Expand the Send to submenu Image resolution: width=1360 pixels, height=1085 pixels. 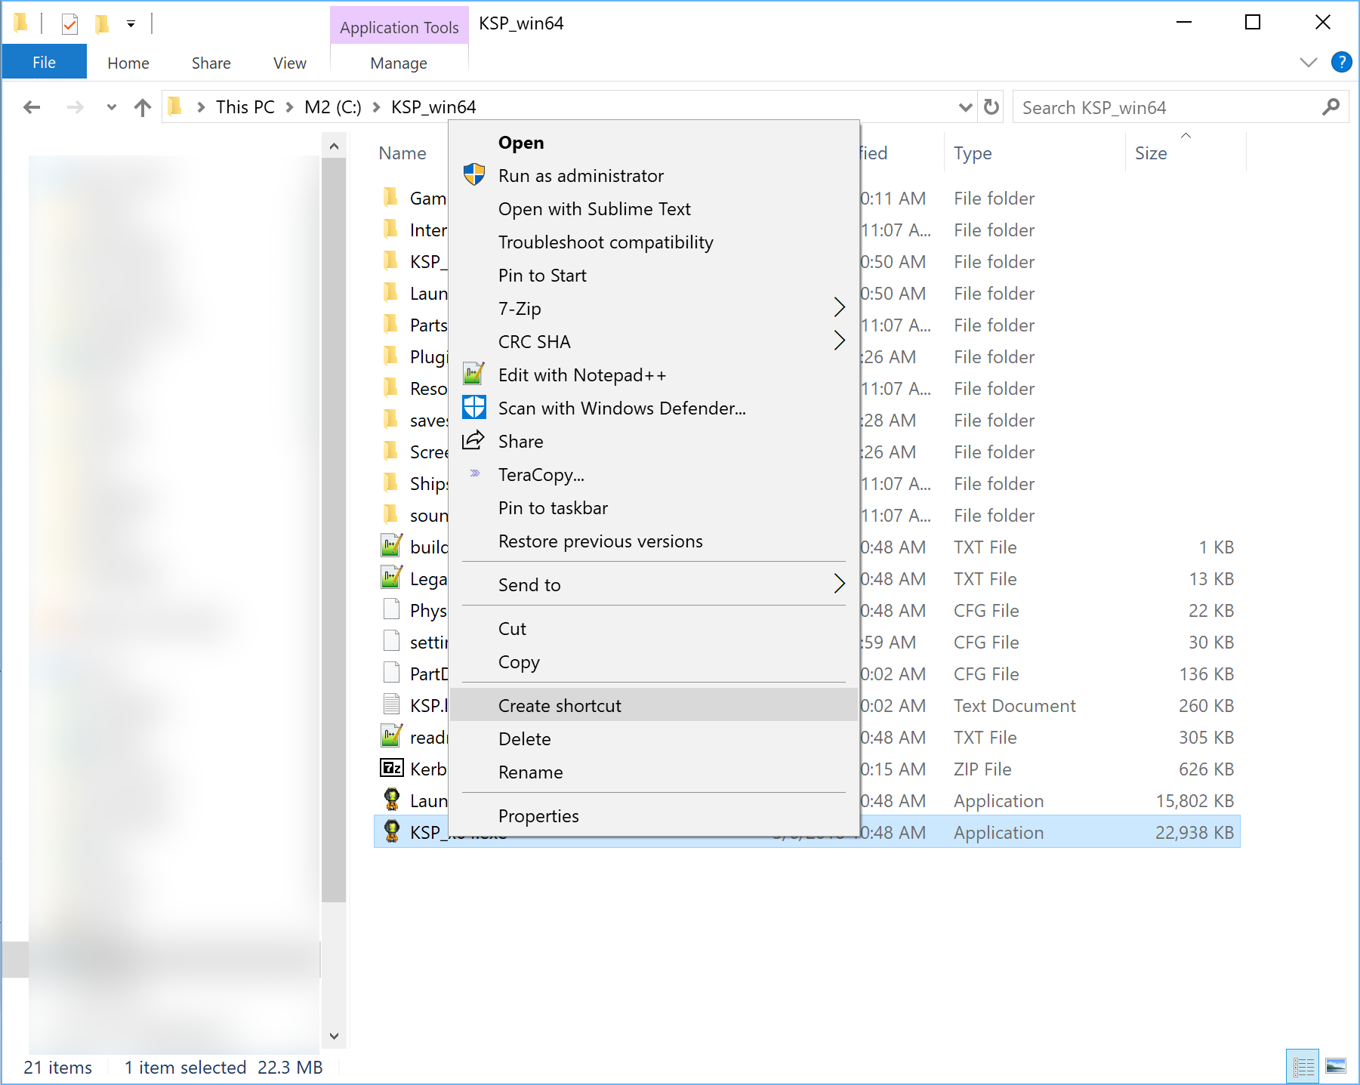tap(839, 584)
